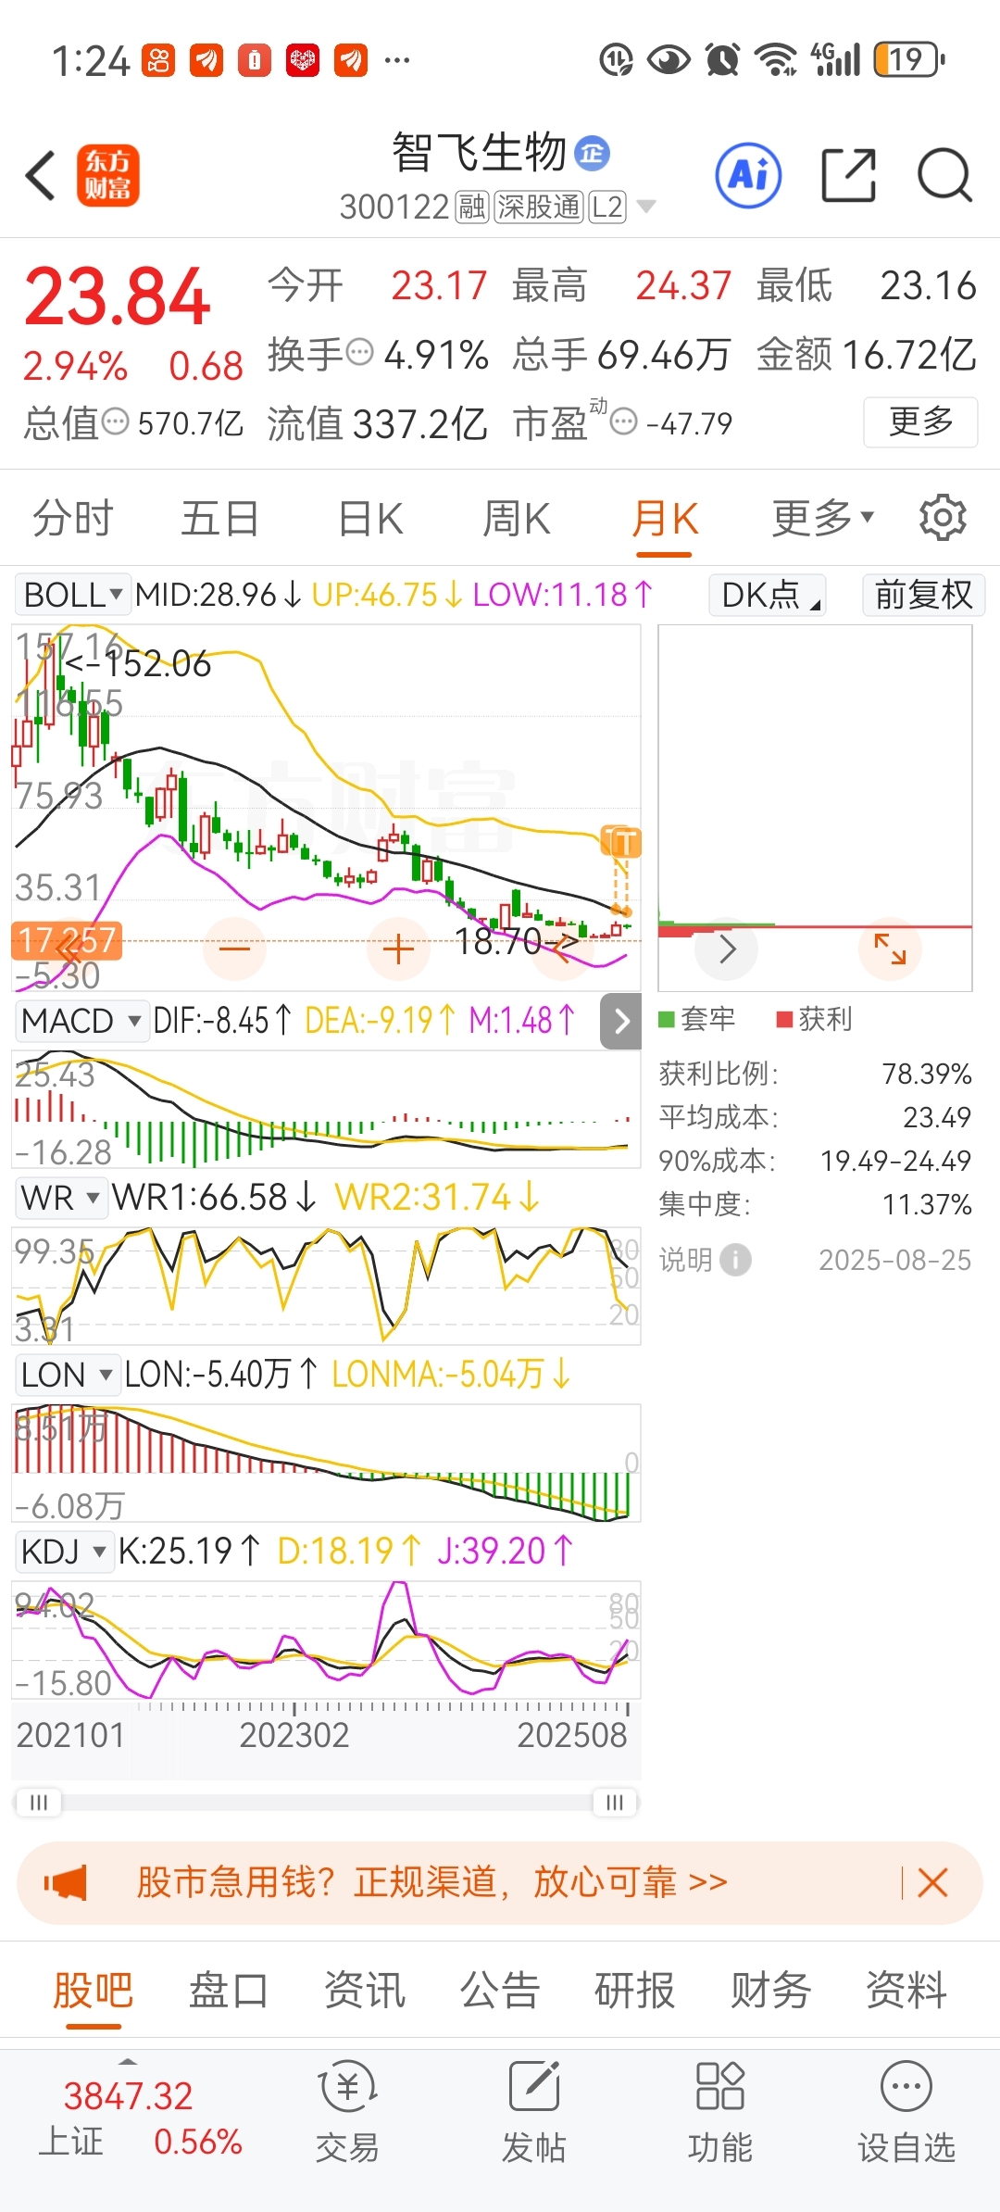Open chart settings gear icon
Viewport: 1000px width, 2212px height.
(x=943, y=518)
